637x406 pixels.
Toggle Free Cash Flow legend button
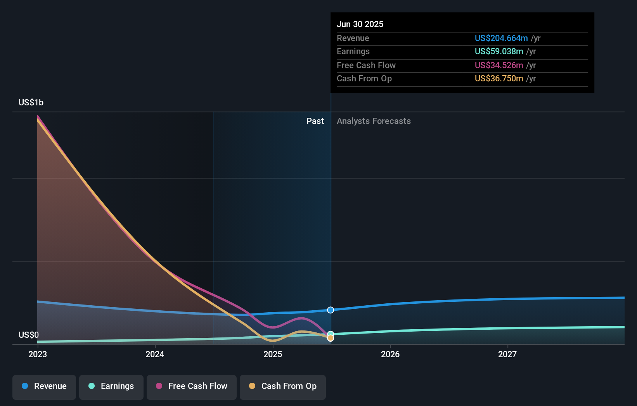point(192,387)
